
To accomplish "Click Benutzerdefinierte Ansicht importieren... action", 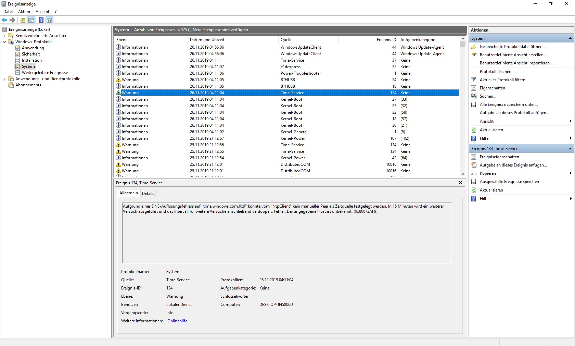I will pos(516,63).
